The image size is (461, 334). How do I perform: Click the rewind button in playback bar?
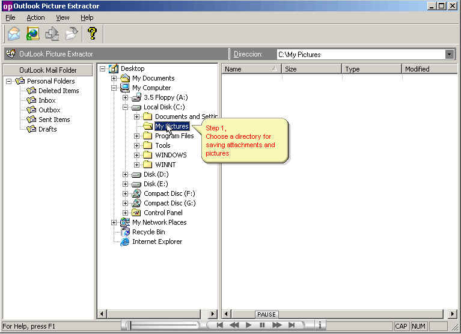[x=234, y=326]
